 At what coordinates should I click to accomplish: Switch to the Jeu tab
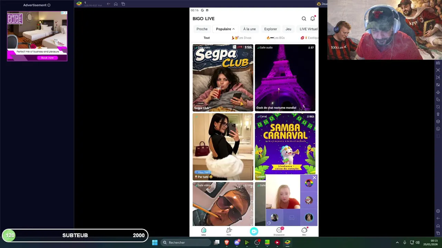[x=288, y=29]
